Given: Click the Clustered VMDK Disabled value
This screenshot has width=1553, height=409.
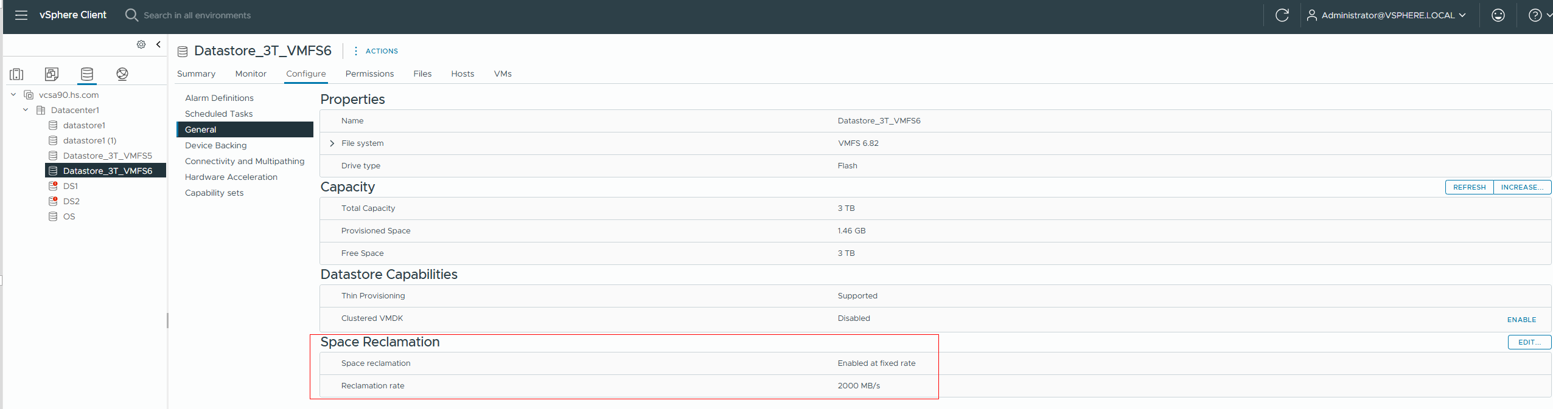Looking at the screenshot, I should point(854,318).
